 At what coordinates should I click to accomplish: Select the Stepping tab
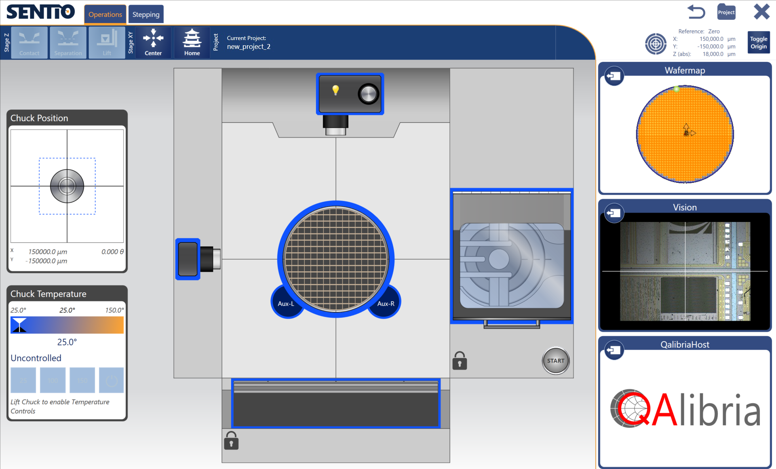tap(145, 14)
